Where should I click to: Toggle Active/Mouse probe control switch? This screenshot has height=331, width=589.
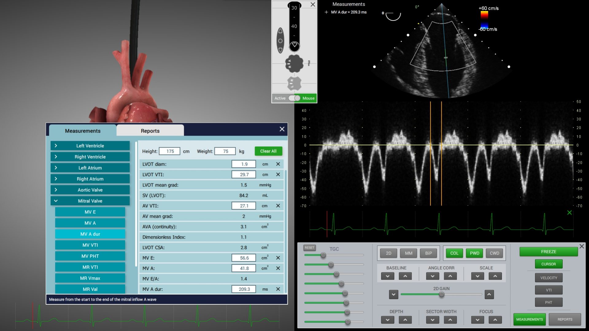coord(294,98)
